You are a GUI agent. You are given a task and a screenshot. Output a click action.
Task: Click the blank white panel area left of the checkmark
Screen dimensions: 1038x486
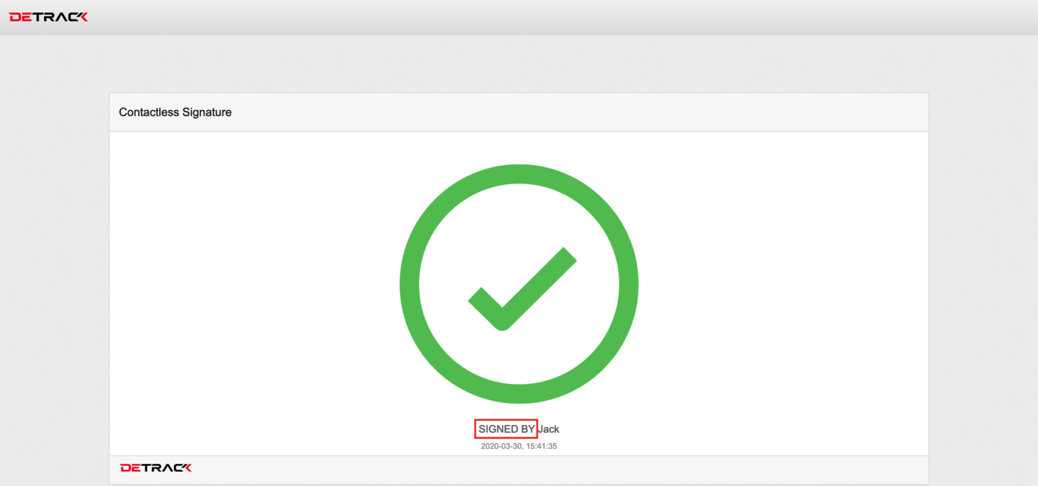click(x=253, y=286)
